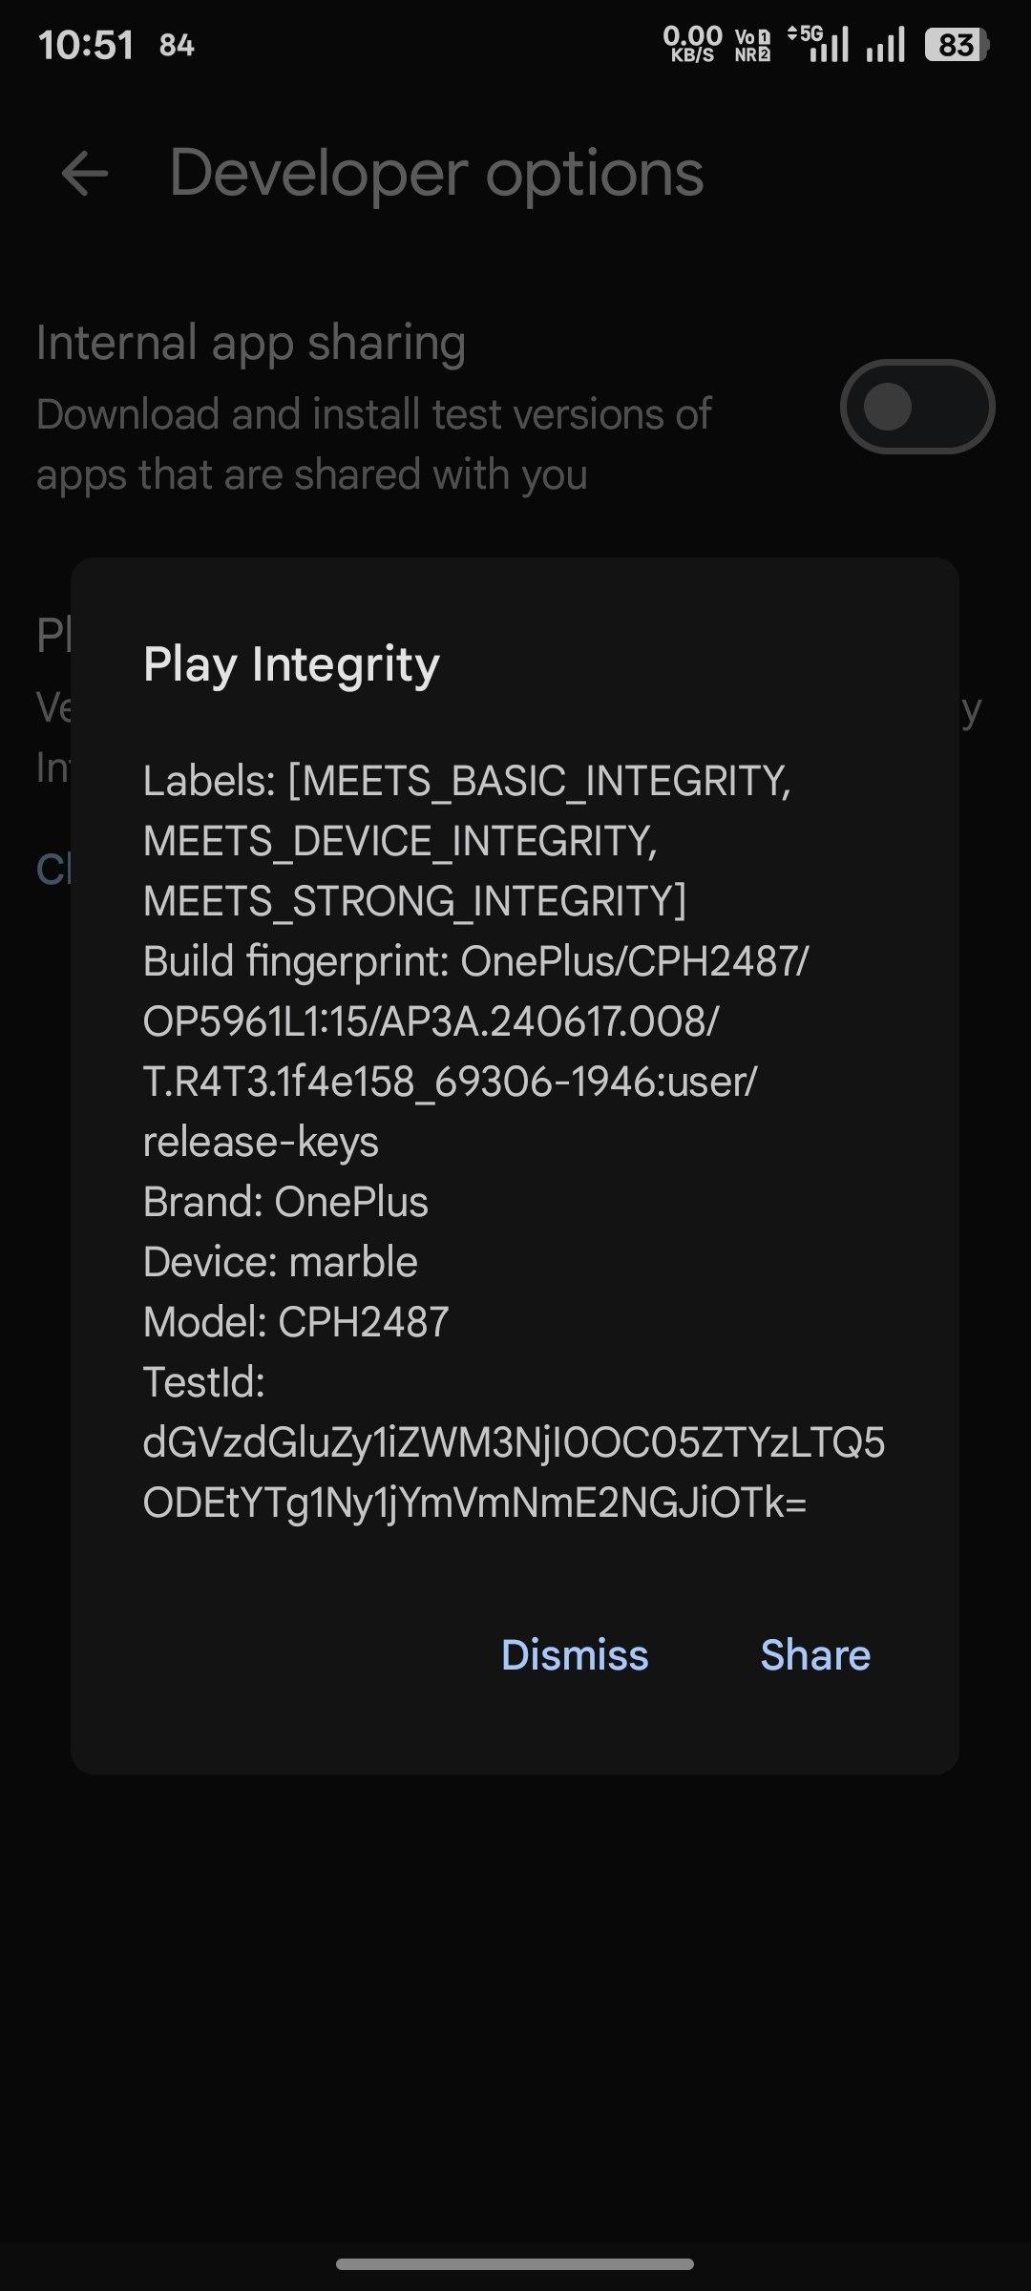1031x2291 pixels.
Task: Tap the Developer options page title
Action: click(x=436, y=174)
